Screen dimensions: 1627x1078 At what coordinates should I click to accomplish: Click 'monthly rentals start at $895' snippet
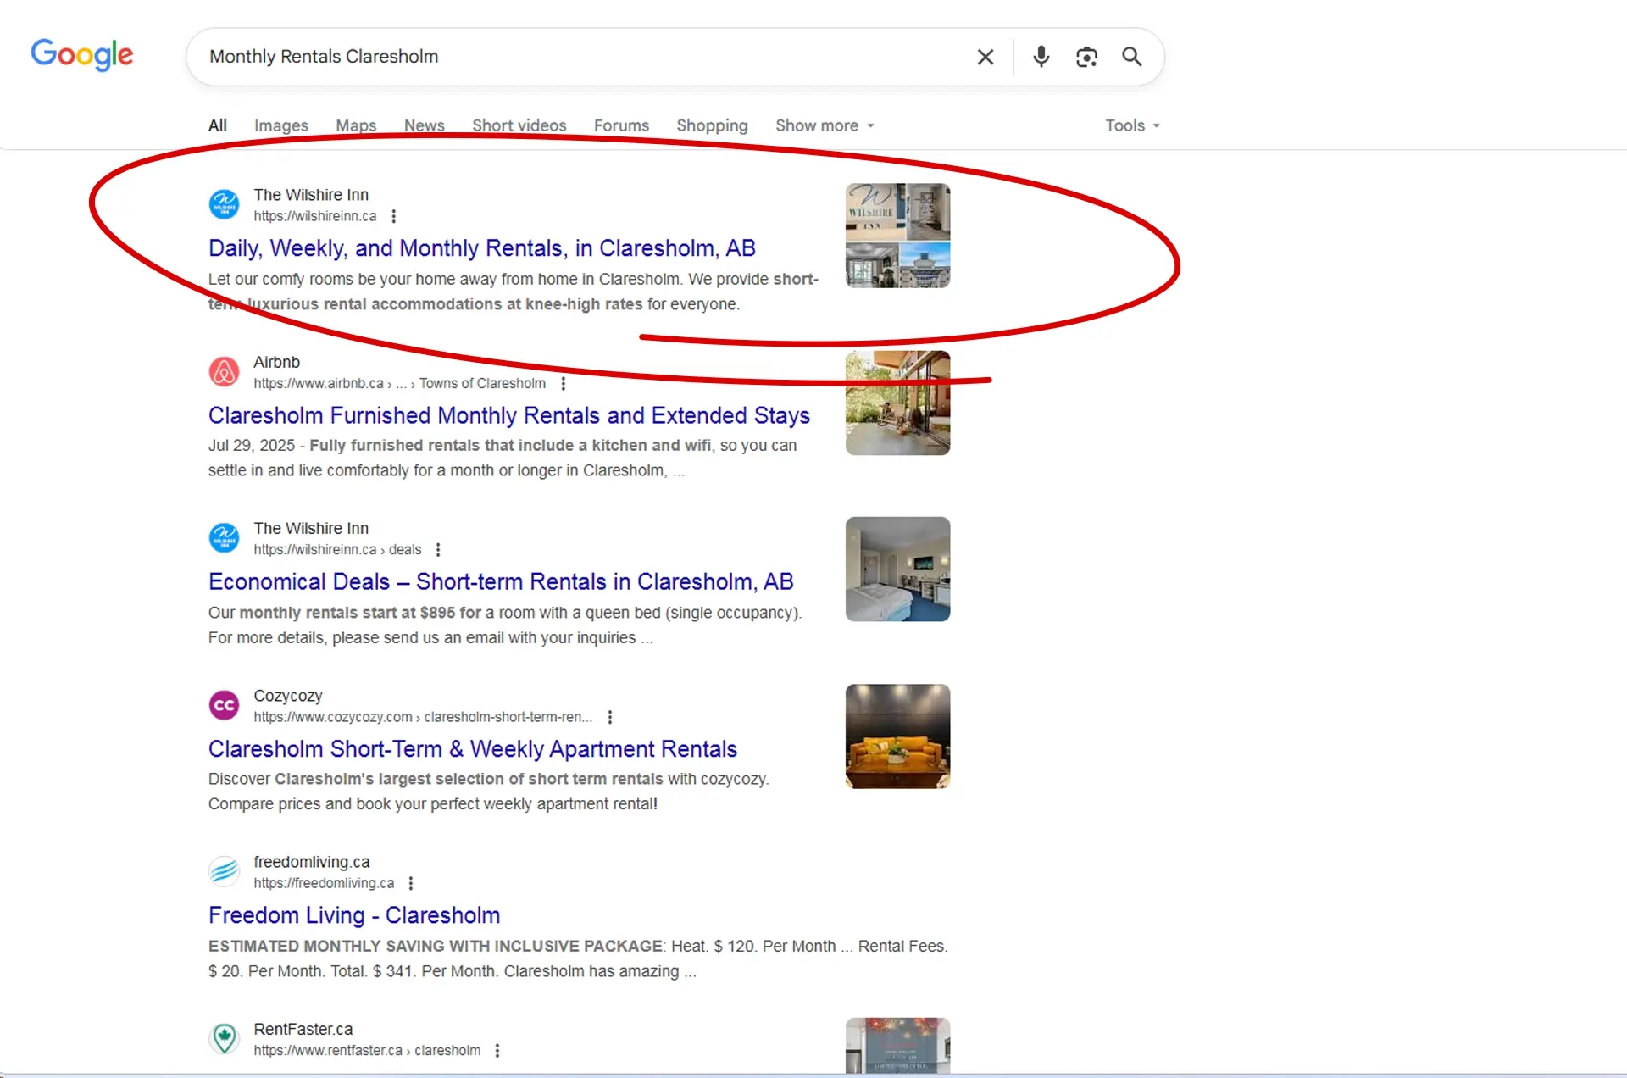click(360, 613)
